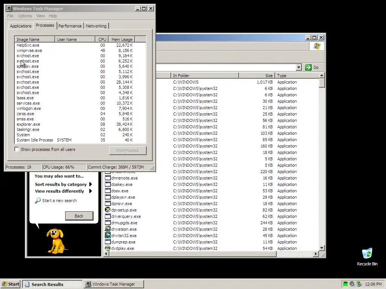Sort by CPU column header
Screen dimensions: 386x289
point(102,39)
